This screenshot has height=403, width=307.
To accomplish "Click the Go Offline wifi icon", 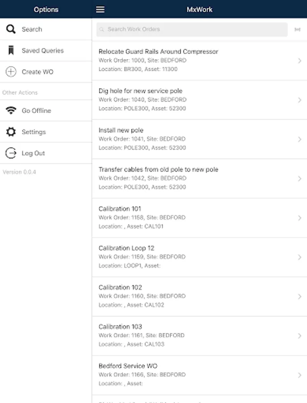I will click(11, 111).
